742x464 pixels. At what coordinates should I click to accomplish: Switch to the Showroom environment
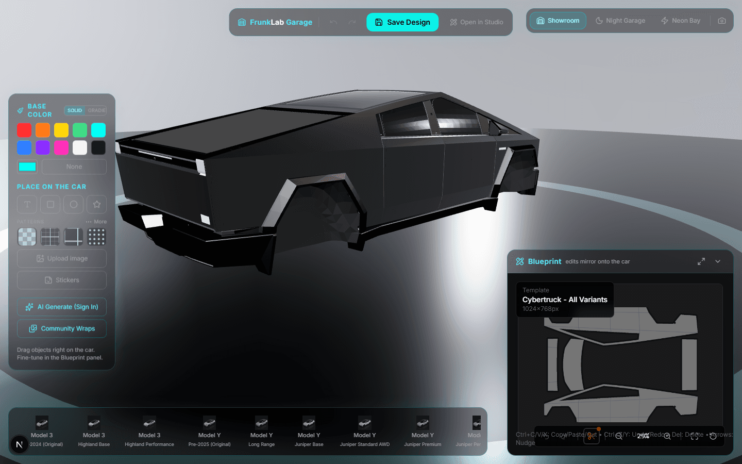[x=558, y=21]
